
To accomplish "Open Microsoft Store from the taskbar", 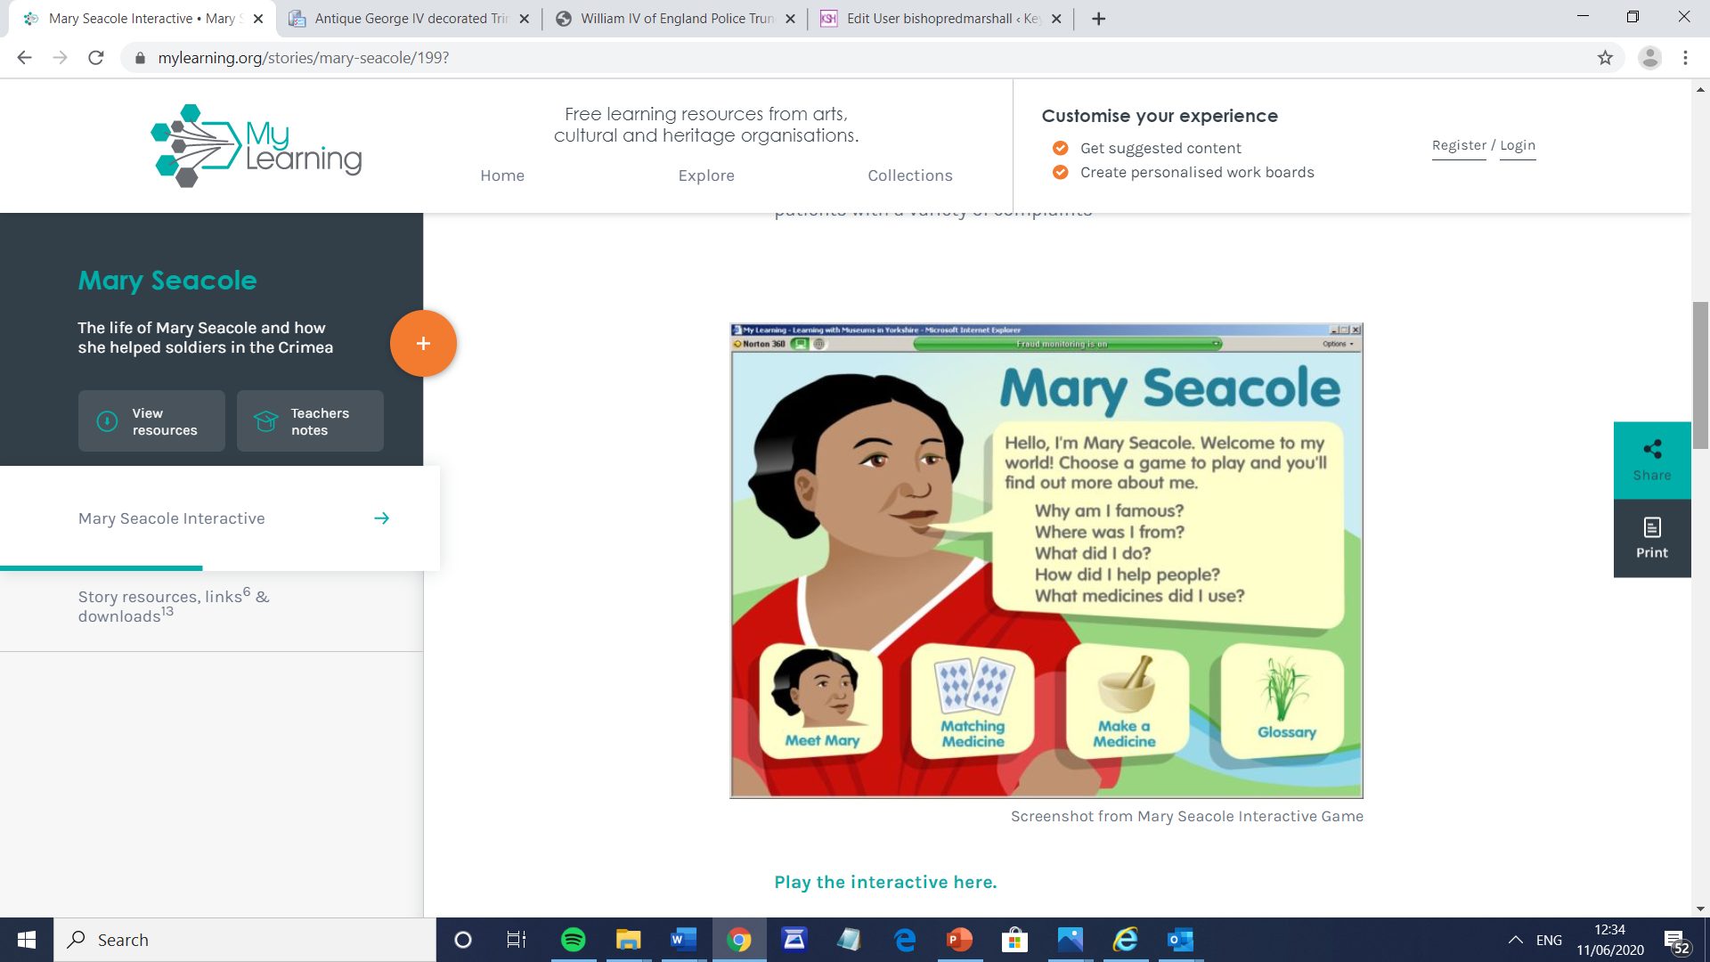I will (x=1014, y=940).
